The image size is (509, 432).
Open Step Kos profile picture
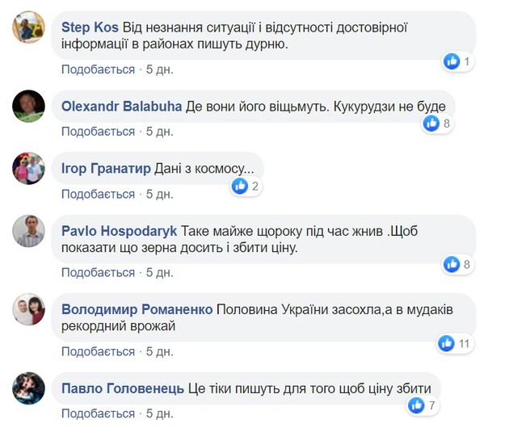coord(28,29)
